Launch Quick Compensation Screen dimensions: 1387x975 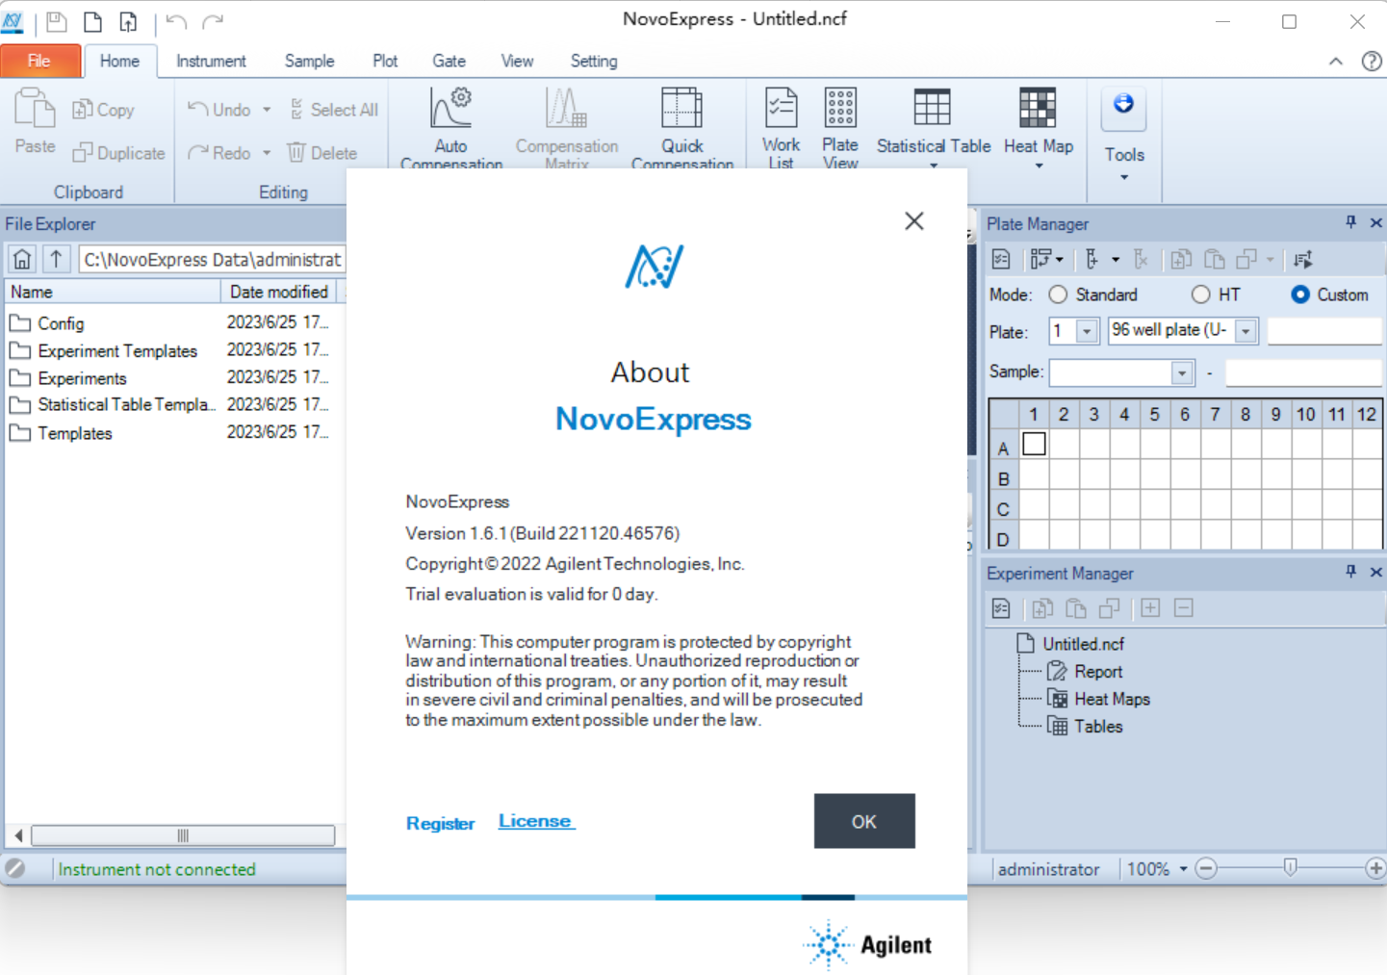[682, 122]
